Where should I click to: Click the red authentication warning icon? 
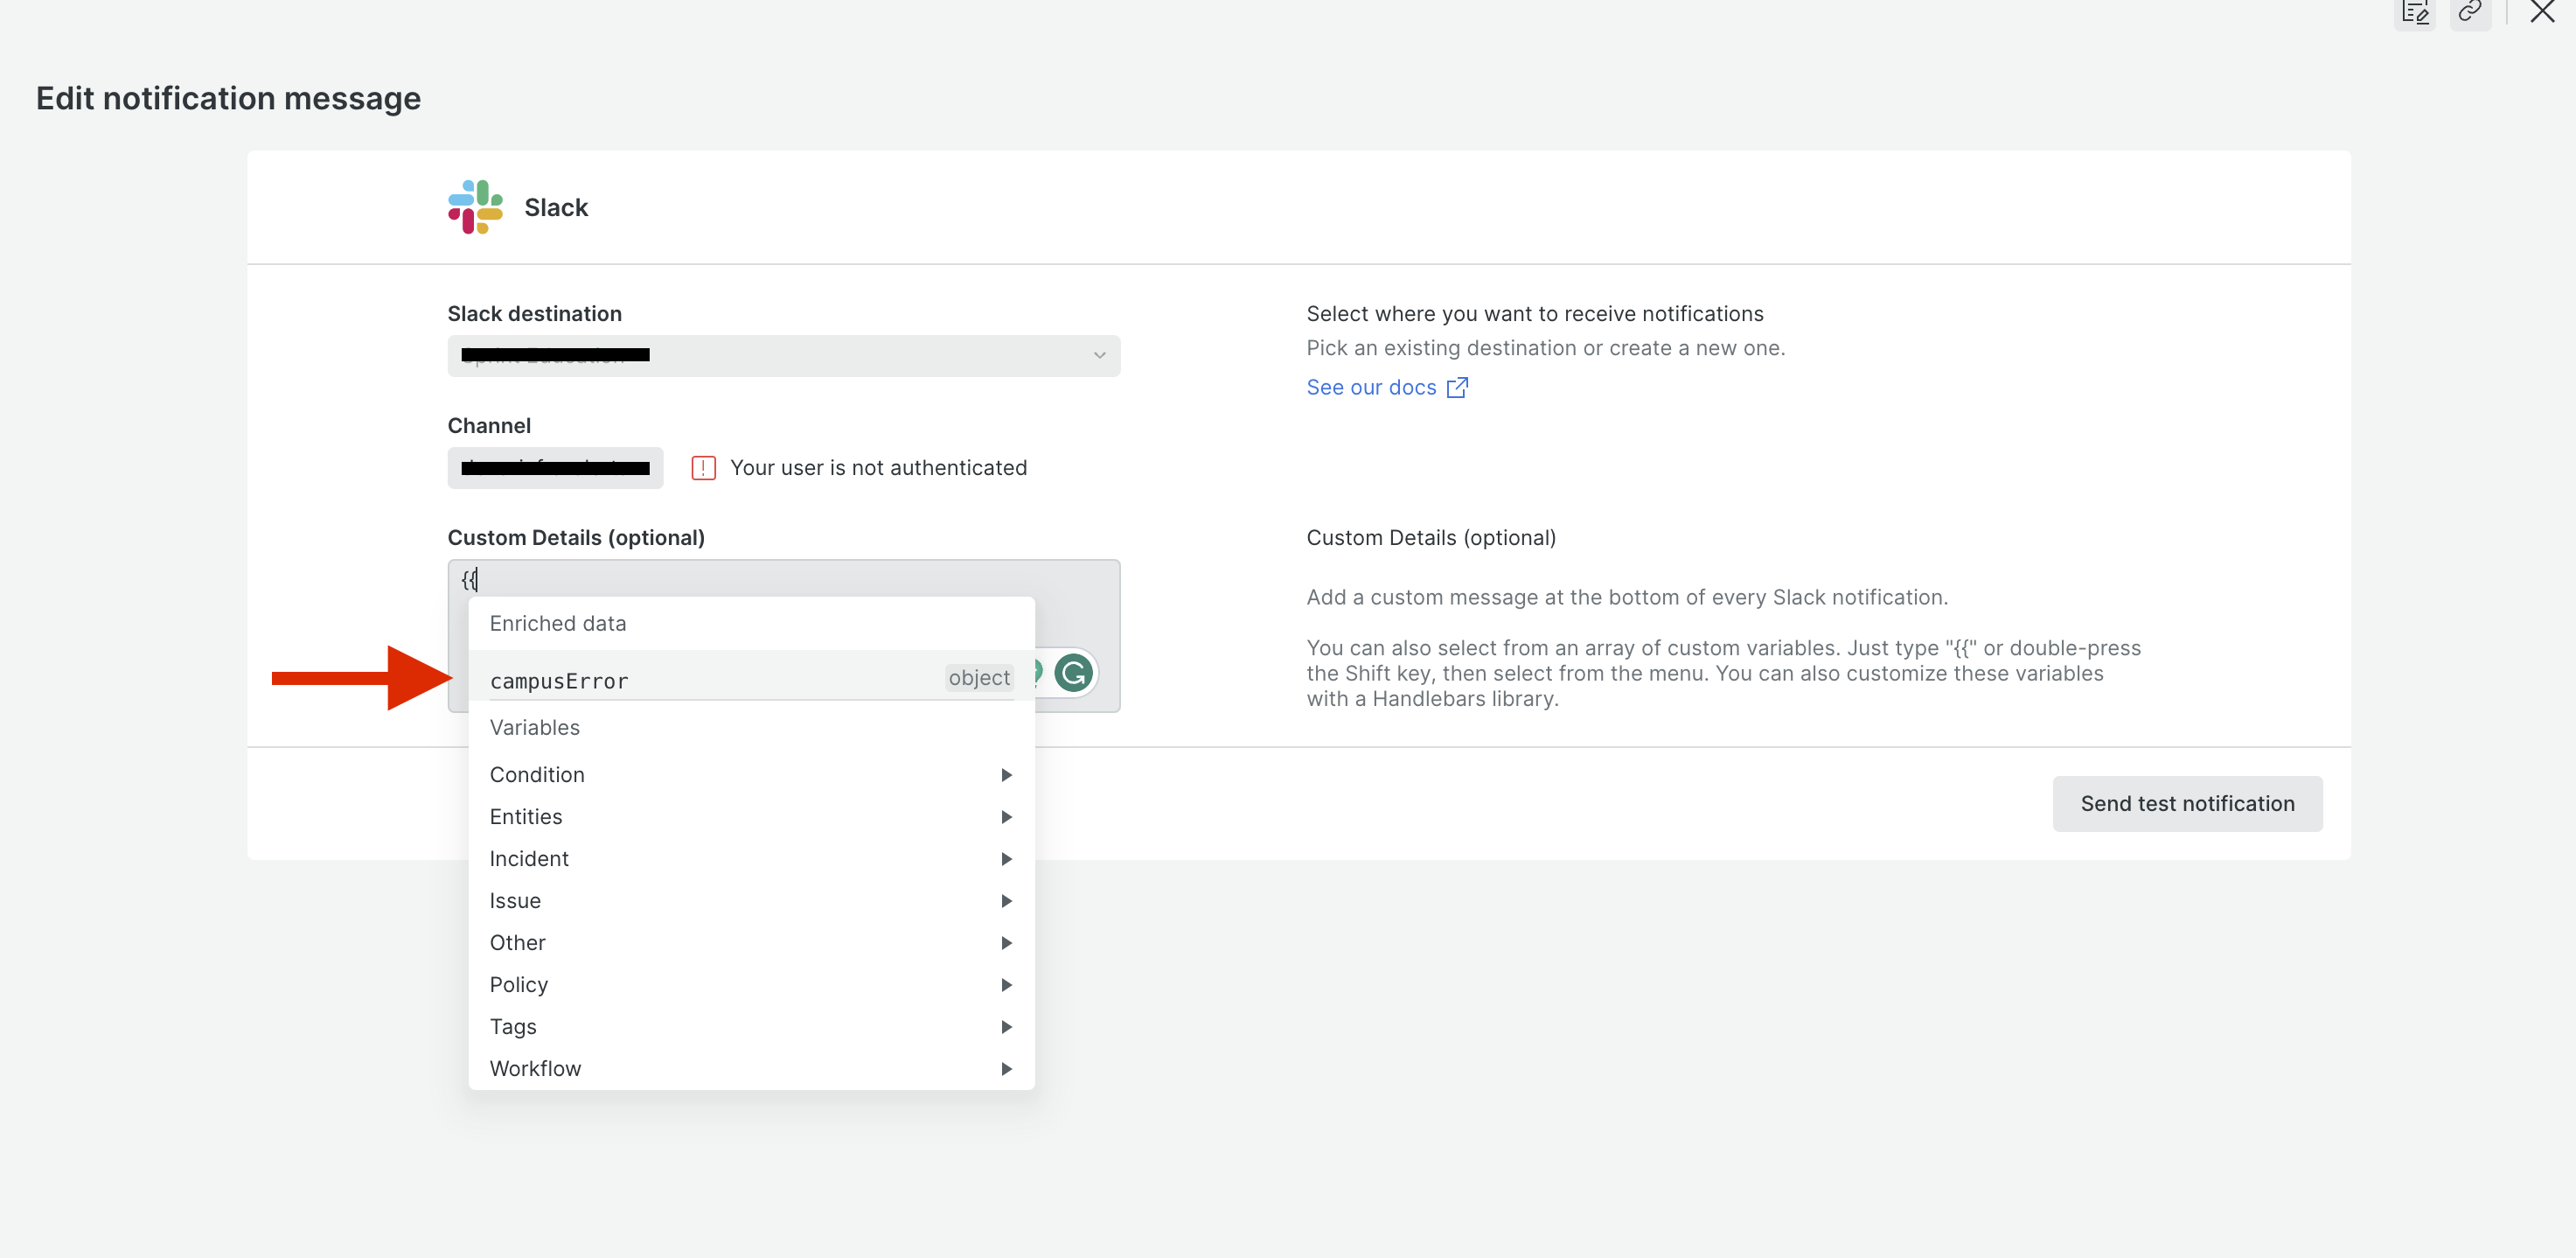pyautogui.click(x=703, y=467)
